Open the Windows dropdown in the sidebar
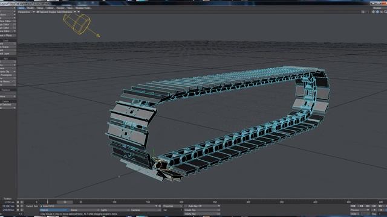The height and width of the screenshot is (217, 387). (x=8, y=14)
